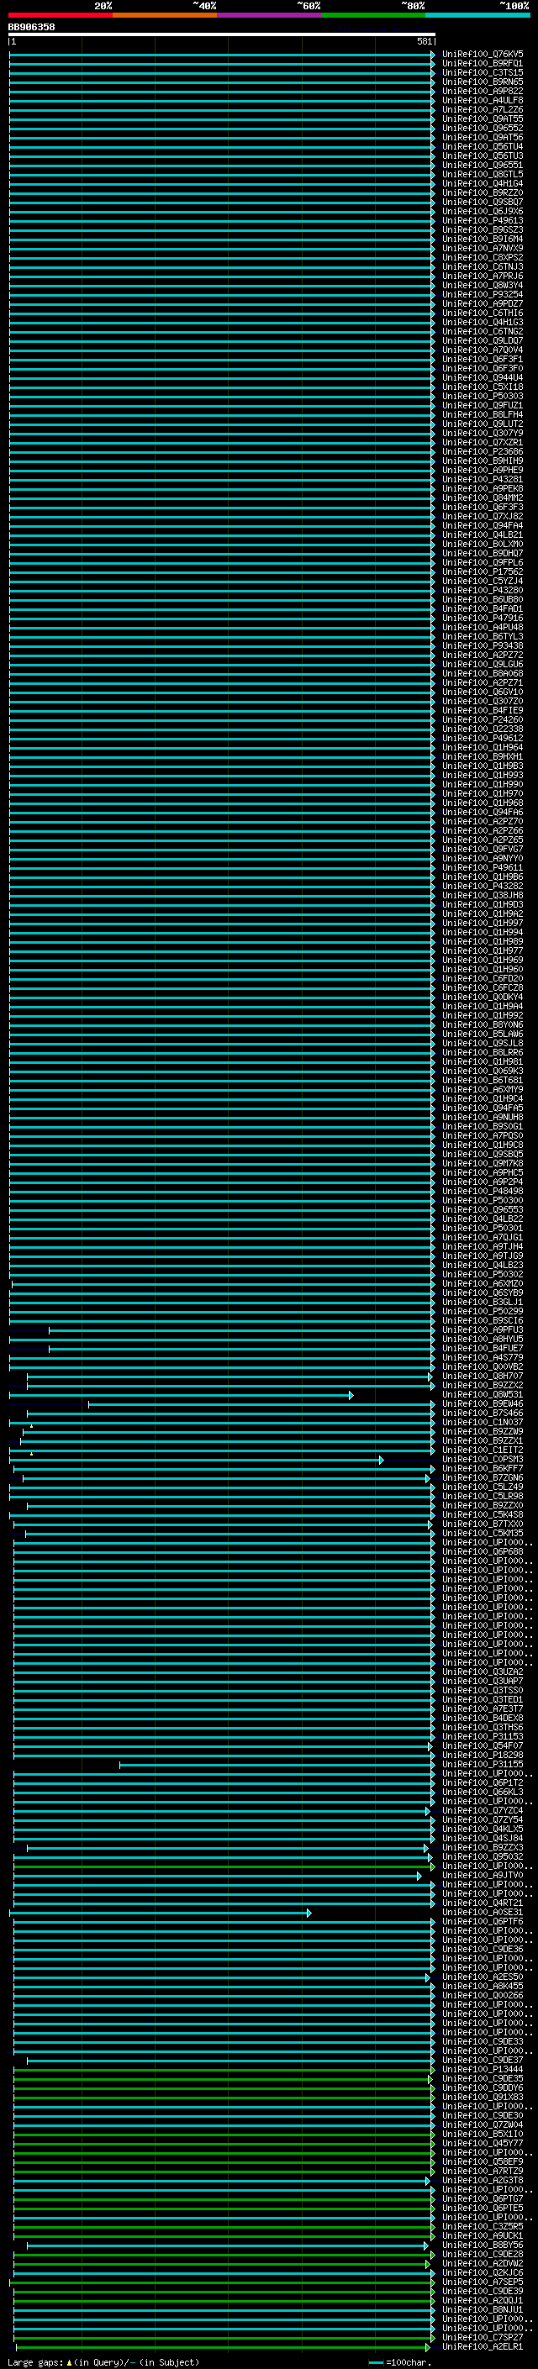Open hit UniRef100_Q76KV5
This screenshot has width=538, height=2369.
(x=482, y=55)
